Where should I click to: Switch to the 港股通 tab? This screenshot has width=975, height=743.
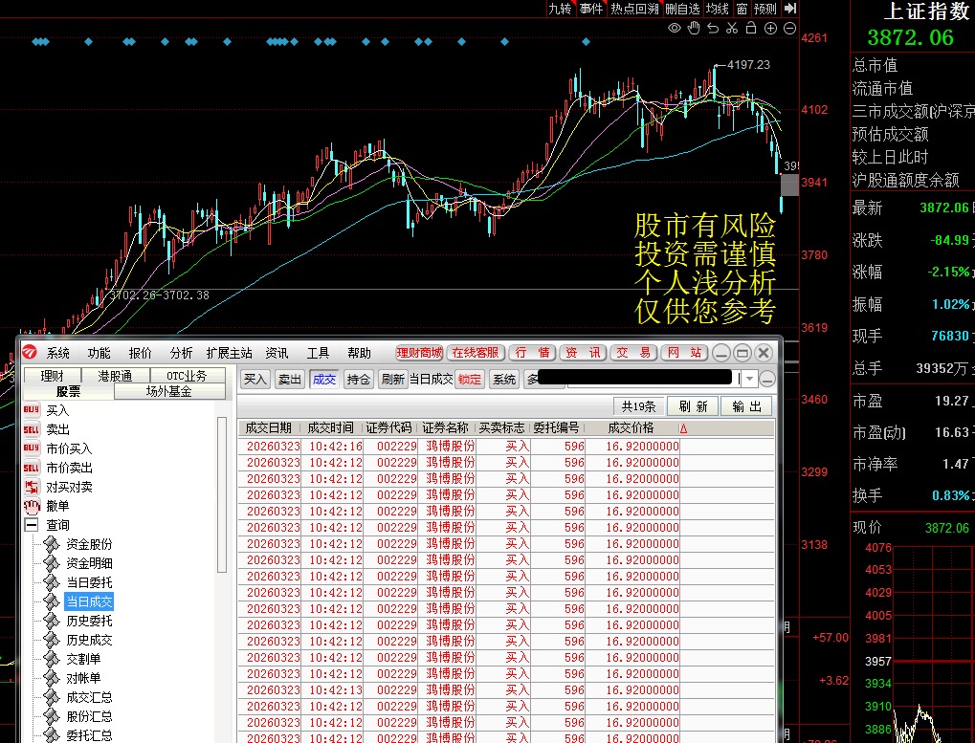(x=116, y=376)
